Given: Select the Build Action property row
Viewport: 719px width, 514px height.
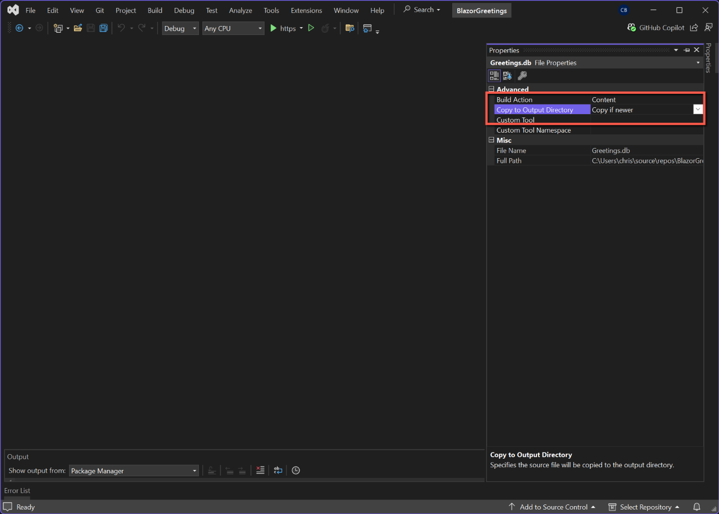Looking at the screenshot, I should 514,99.
